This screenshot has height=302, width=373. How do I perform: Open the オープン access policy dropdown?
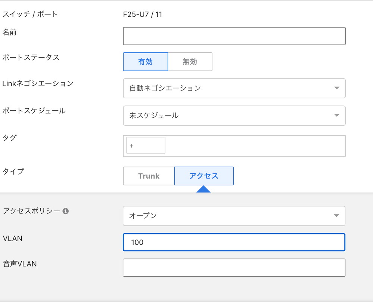click(224, 216)
